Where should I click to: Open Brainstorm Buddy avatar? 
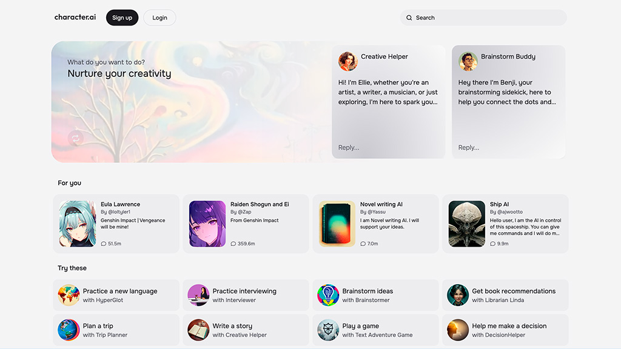point(468,61)
